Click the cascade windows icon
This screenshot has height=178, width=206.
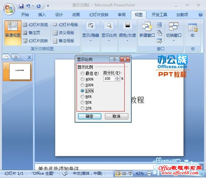(x=160, y=33)
